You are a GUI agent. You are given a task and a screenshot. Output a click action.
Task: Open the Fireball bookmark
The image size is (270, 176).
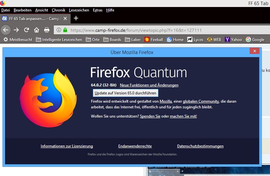pyautogui.click(x=154, y=40)
